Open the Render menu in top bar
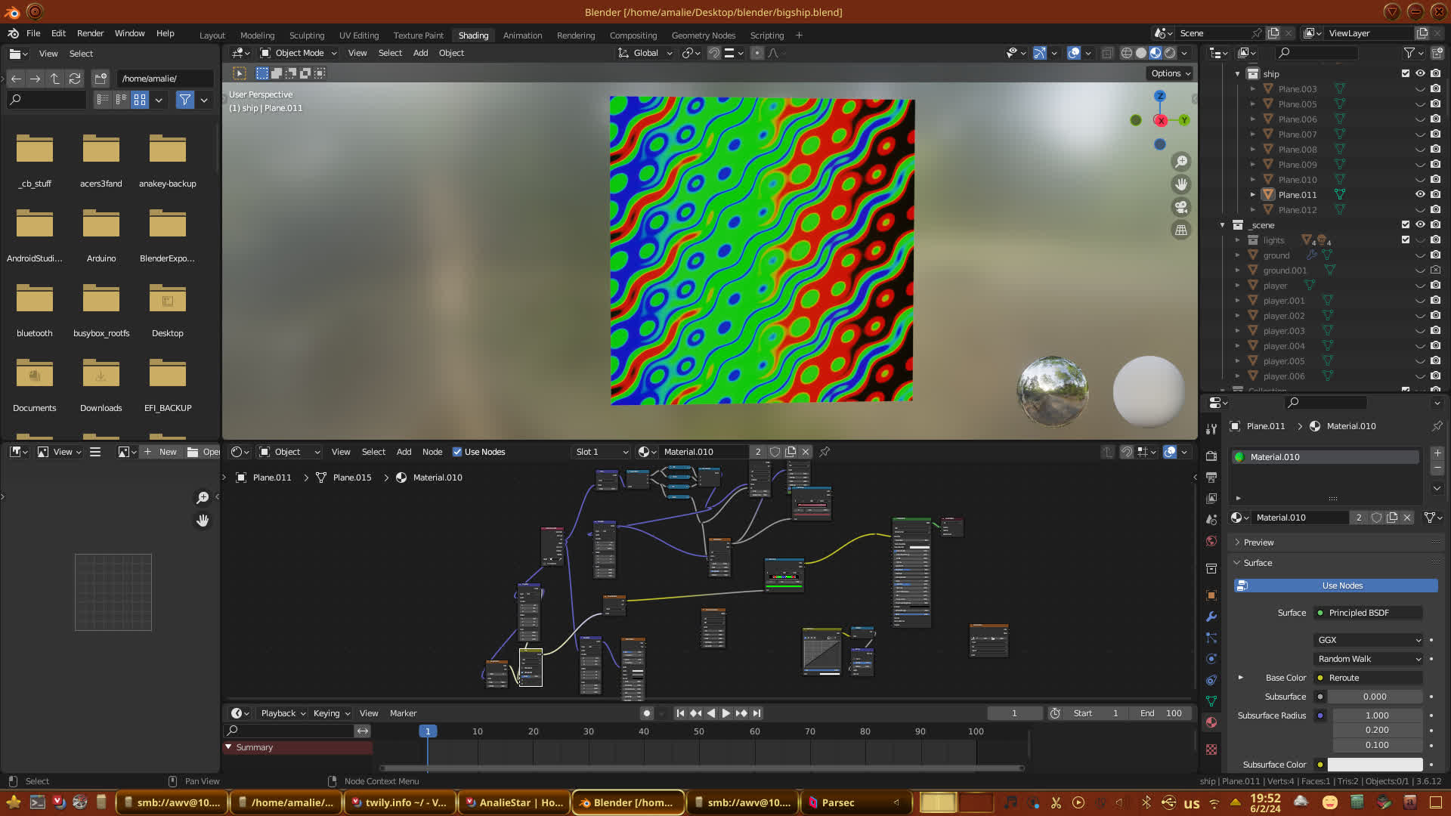The height and width of the screenshot is (816, 1451). [x=90, y=33]
